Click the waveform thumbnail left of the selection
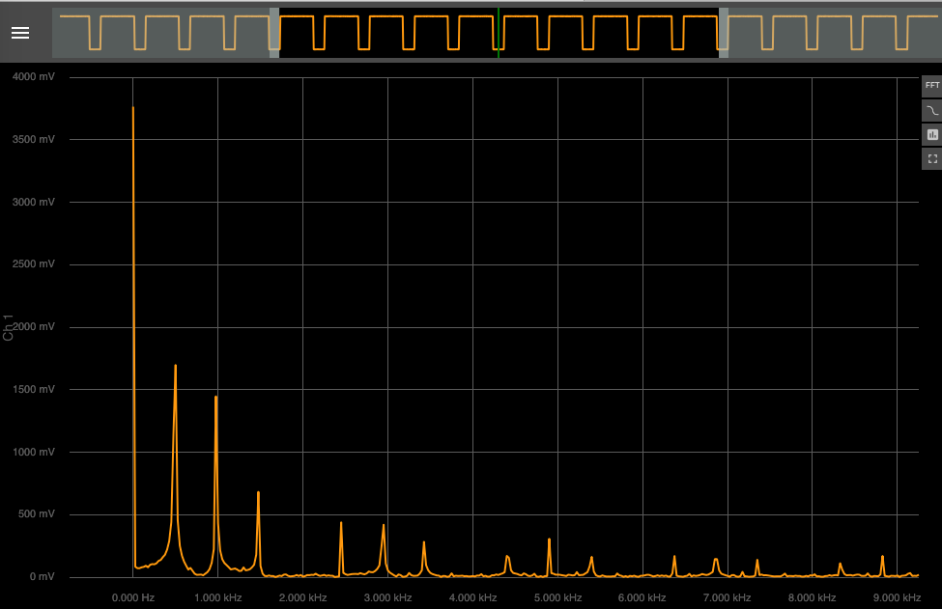942x609 pixels. [164, 32]
